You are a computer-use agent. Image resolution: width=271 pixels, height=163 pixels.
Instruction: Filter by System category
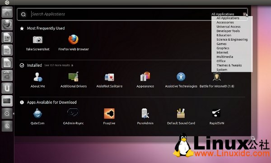coord(222,70)
